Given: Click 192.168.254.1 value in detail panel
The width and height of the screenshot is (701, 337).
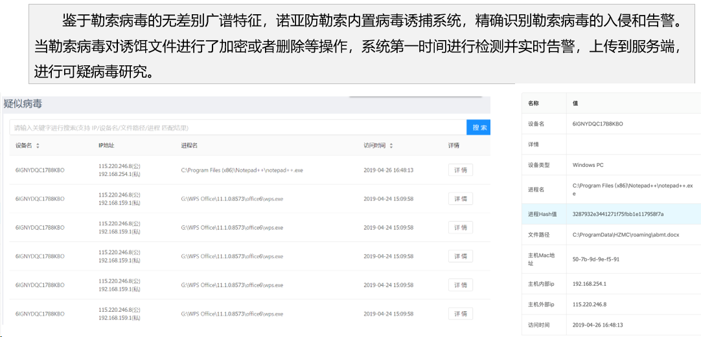Looking at the screenshot, I should tap(589, 284).
